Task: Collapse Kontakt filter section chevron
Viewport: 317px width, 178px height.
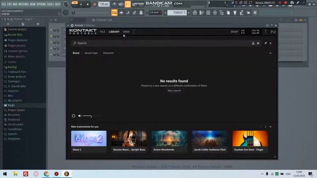Action: click(270, 53)
